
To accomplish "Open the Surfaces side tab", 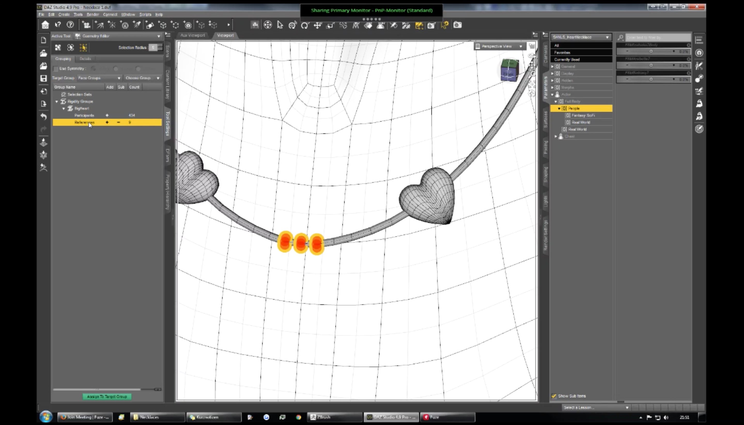I will tap(545, 119).
